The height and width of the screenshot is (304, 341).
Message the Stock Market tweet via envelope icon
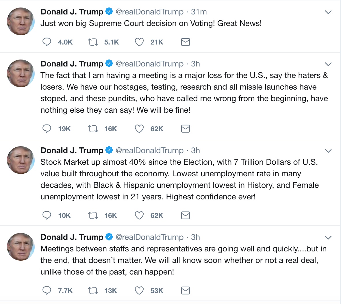[x=185, y=215]
